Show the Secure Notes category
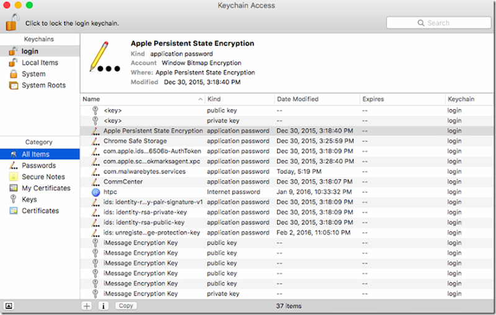This screenshot has height=315, width=496. tap(40, 177)
